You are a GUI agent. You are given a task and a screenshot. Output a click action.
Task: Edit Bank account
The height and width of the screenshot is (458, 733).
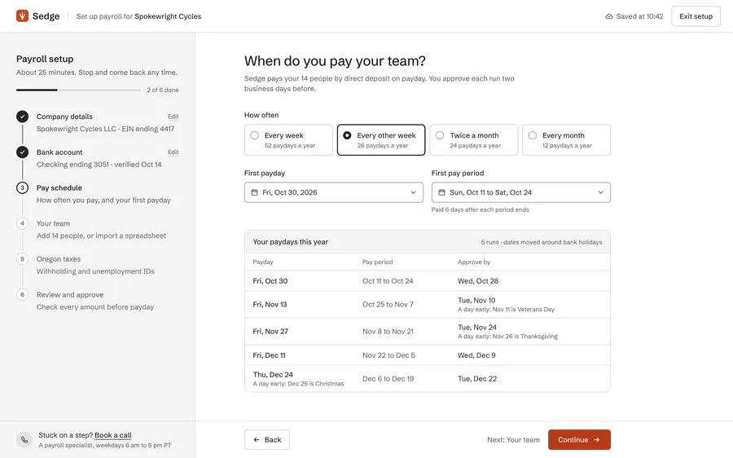pyautogui.click(x=173, y=152)
